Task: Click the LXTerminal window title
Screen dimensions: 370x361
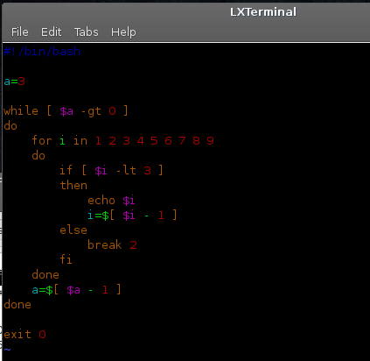Action: pyautogui.click(x=263, y=12)
